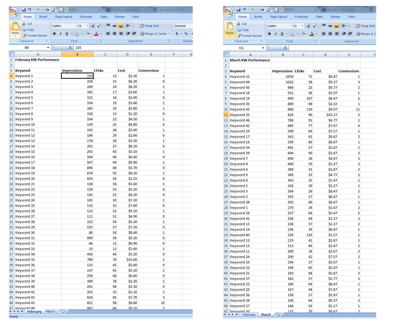
Task: Click Save icon in March window toolbar
Action: pyautogui.click(x=238, y=10)
